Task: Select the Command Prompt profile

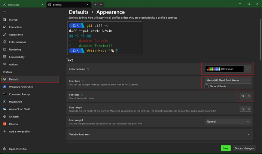Action: click(30, 94)
